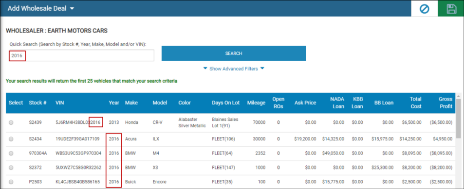Click the Mileage column header

(x=256, y=103)
